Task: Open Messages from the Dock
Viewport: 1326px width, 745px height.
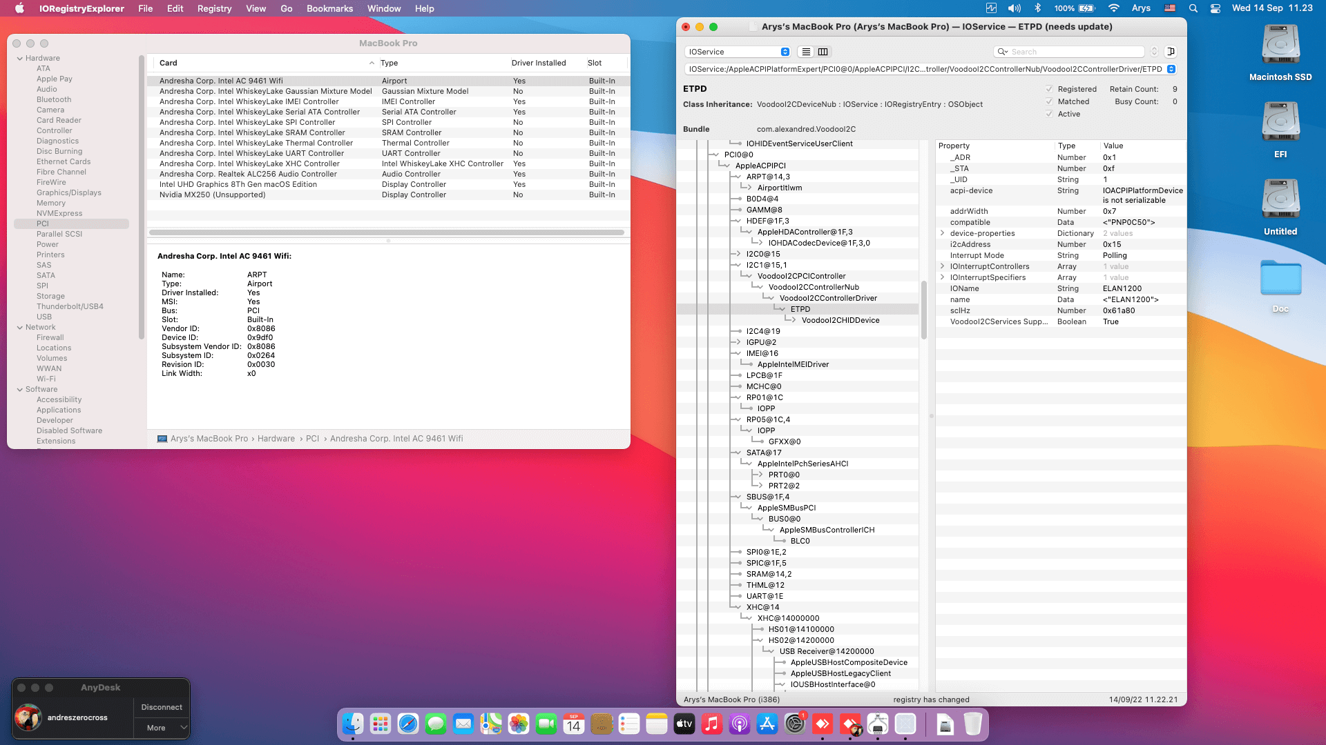Action: [x=436, y=724]
